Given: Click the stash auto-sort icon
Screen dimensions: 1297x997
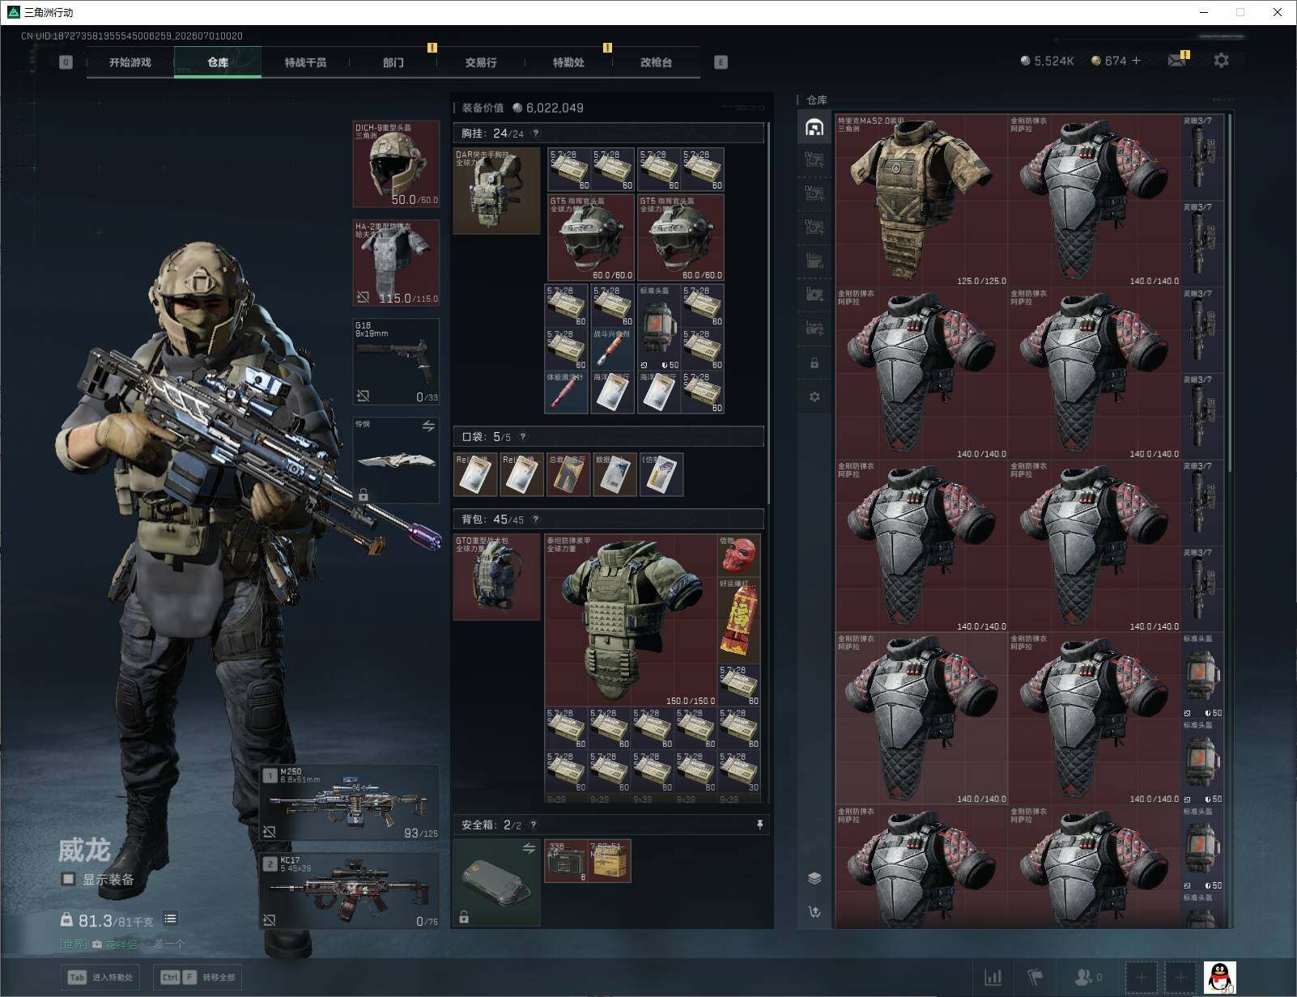Looking at the screenshot, I should point(814,912).
